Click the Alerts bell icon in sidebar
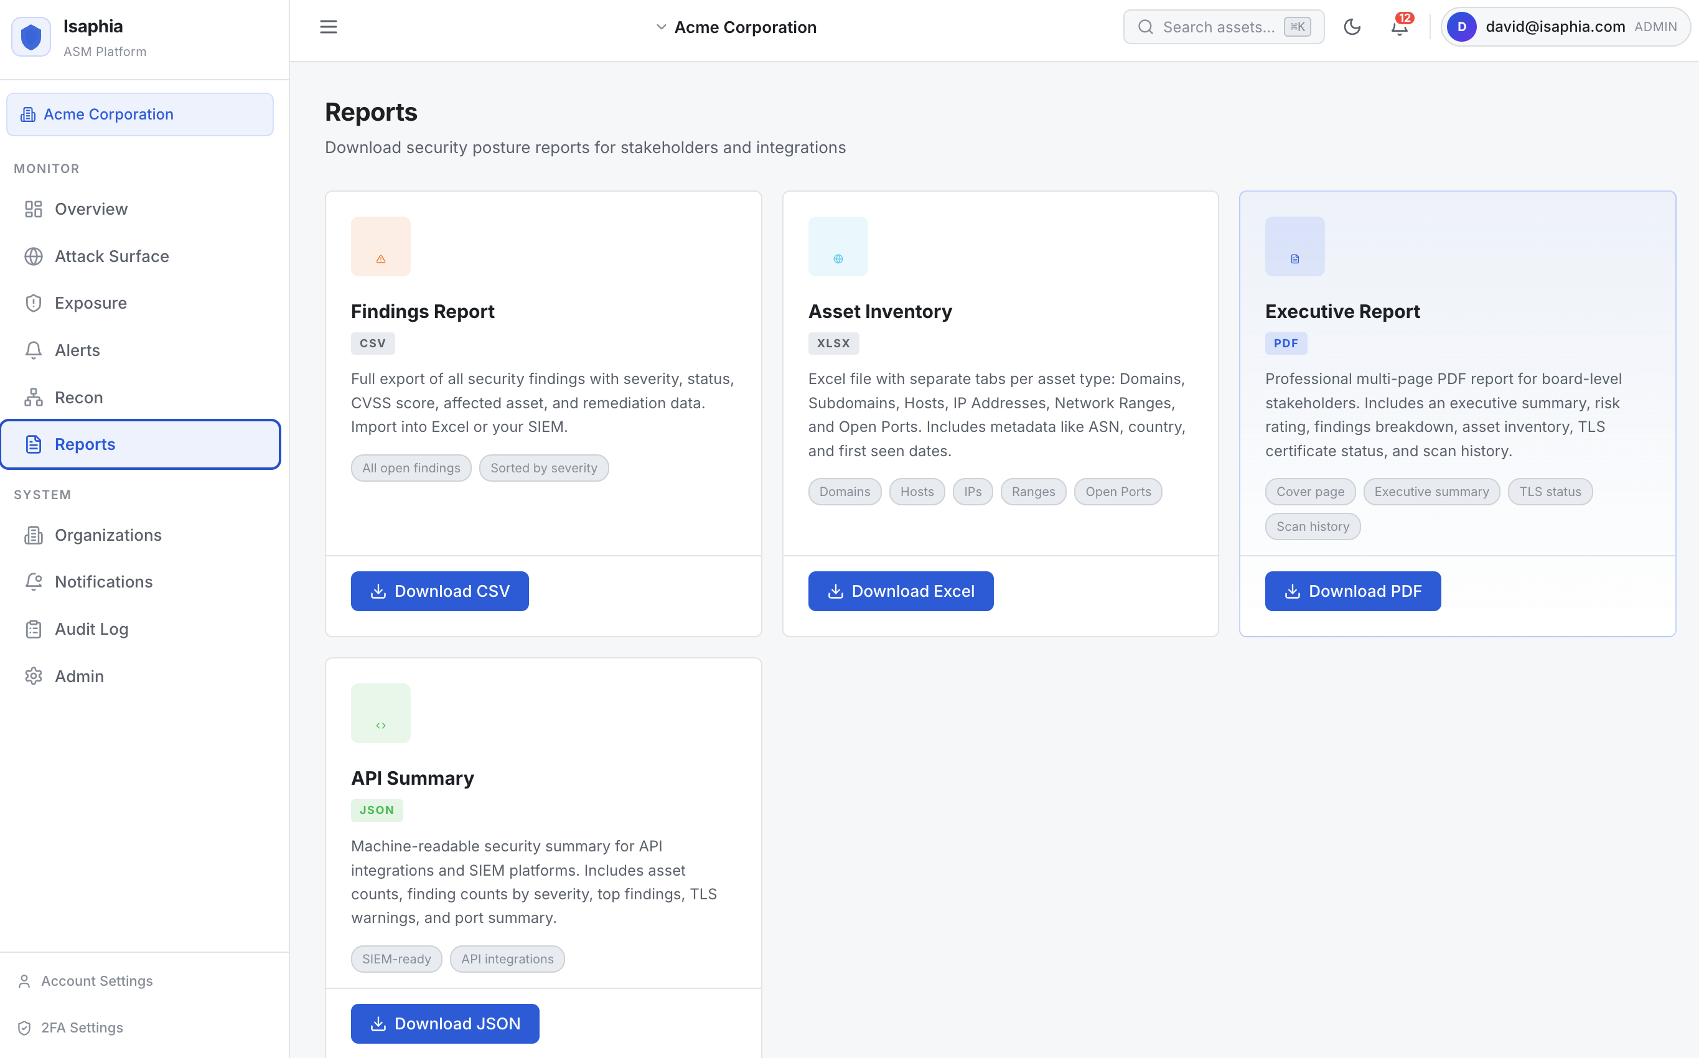Screen dimensions: 1699x1058 pos(34,350)
